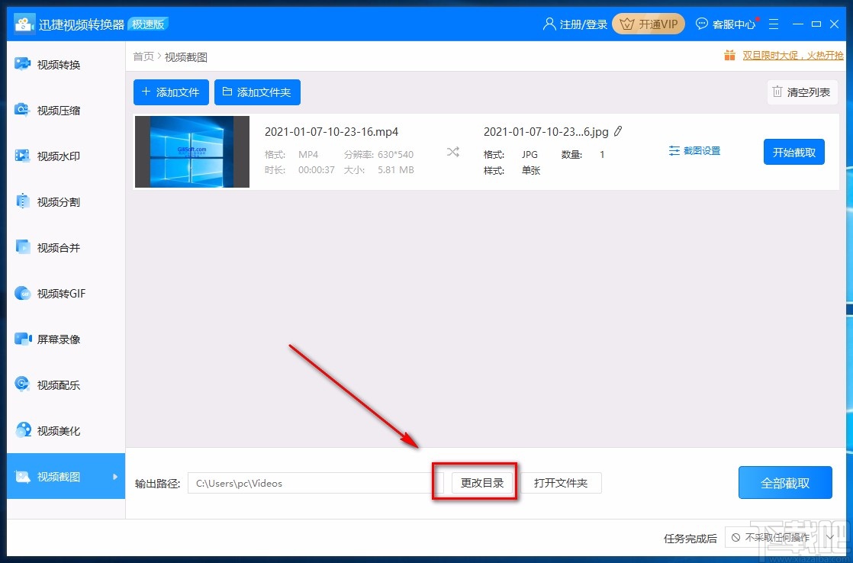Click the 添加文件 button
Image resolution: width=853 pixels, height=563 pixels.
(x=171, y=92)
